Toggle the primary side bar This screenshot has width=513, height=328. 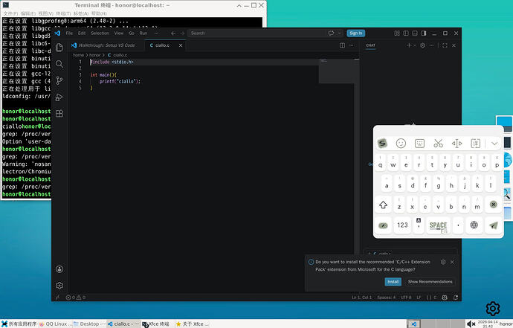click(x=406, y=33)
